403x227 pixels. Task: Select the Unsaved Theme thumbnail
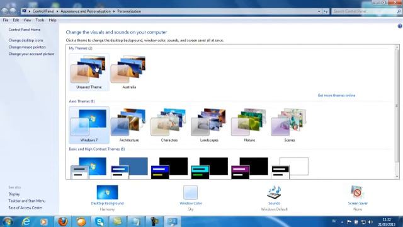[x=89, y=72]
